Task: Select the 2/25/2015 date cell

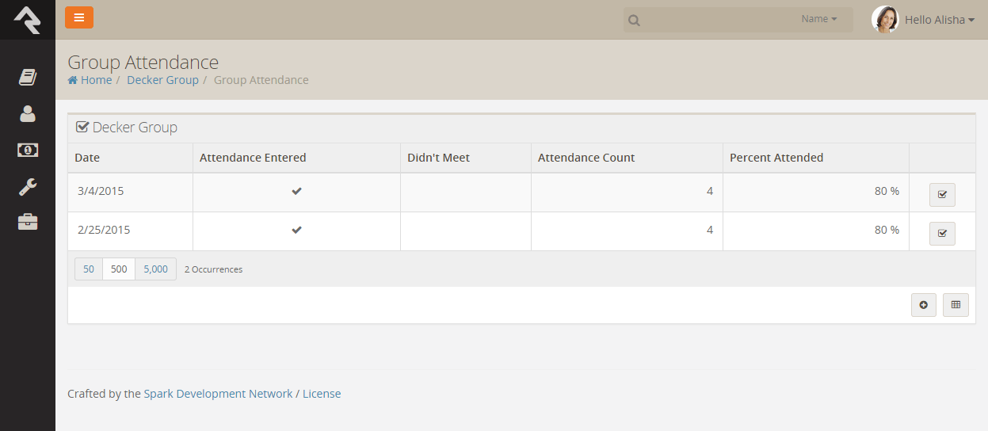Action: [x=130, y=231]
